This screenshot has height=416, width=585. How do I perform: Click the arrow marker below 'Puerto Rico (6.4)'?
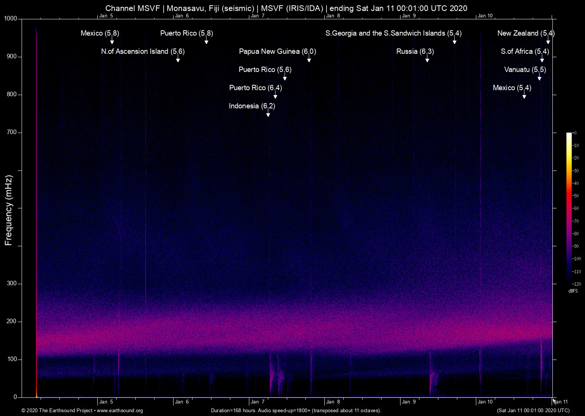pos(275,95)
